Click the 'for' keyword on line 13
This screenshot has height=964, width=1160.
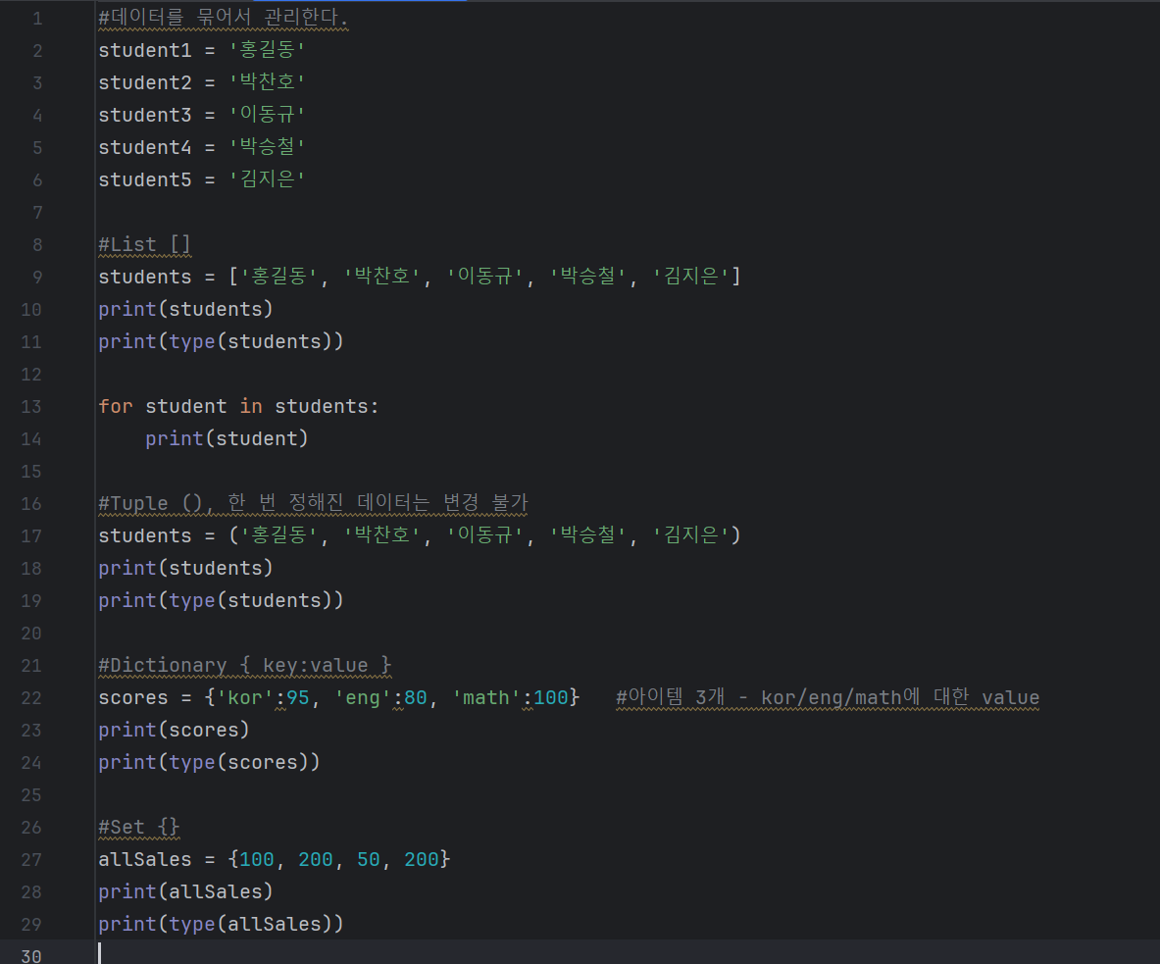pyautogui.click(x=116, y=406)
